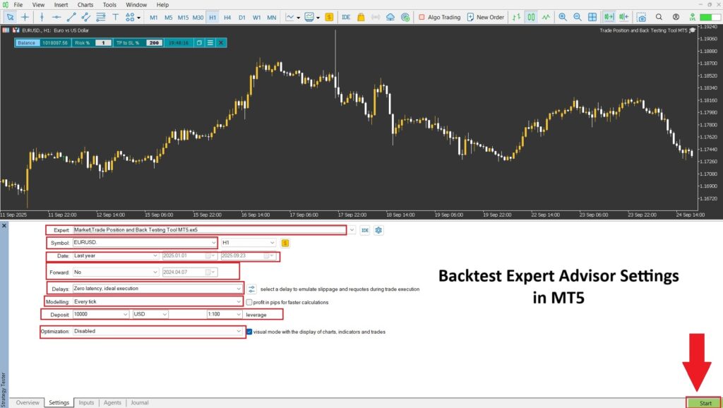Open the custom delay settings icon
This screenshot has height=408, width=723.
[252, 289]
